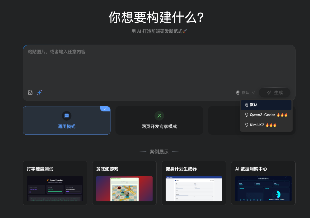This screenshot has width=310, height=218.
Task: Click the 贪吃蛇游戏 title text
Action: coord(107,169)
